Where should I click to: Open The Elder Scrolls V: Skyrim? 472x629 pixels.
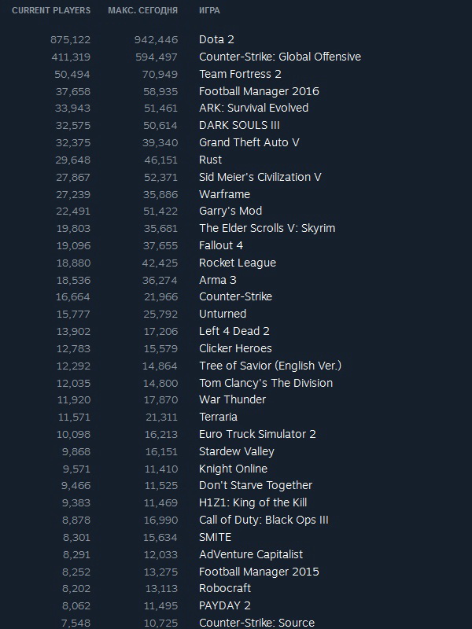tap(267, 228)
